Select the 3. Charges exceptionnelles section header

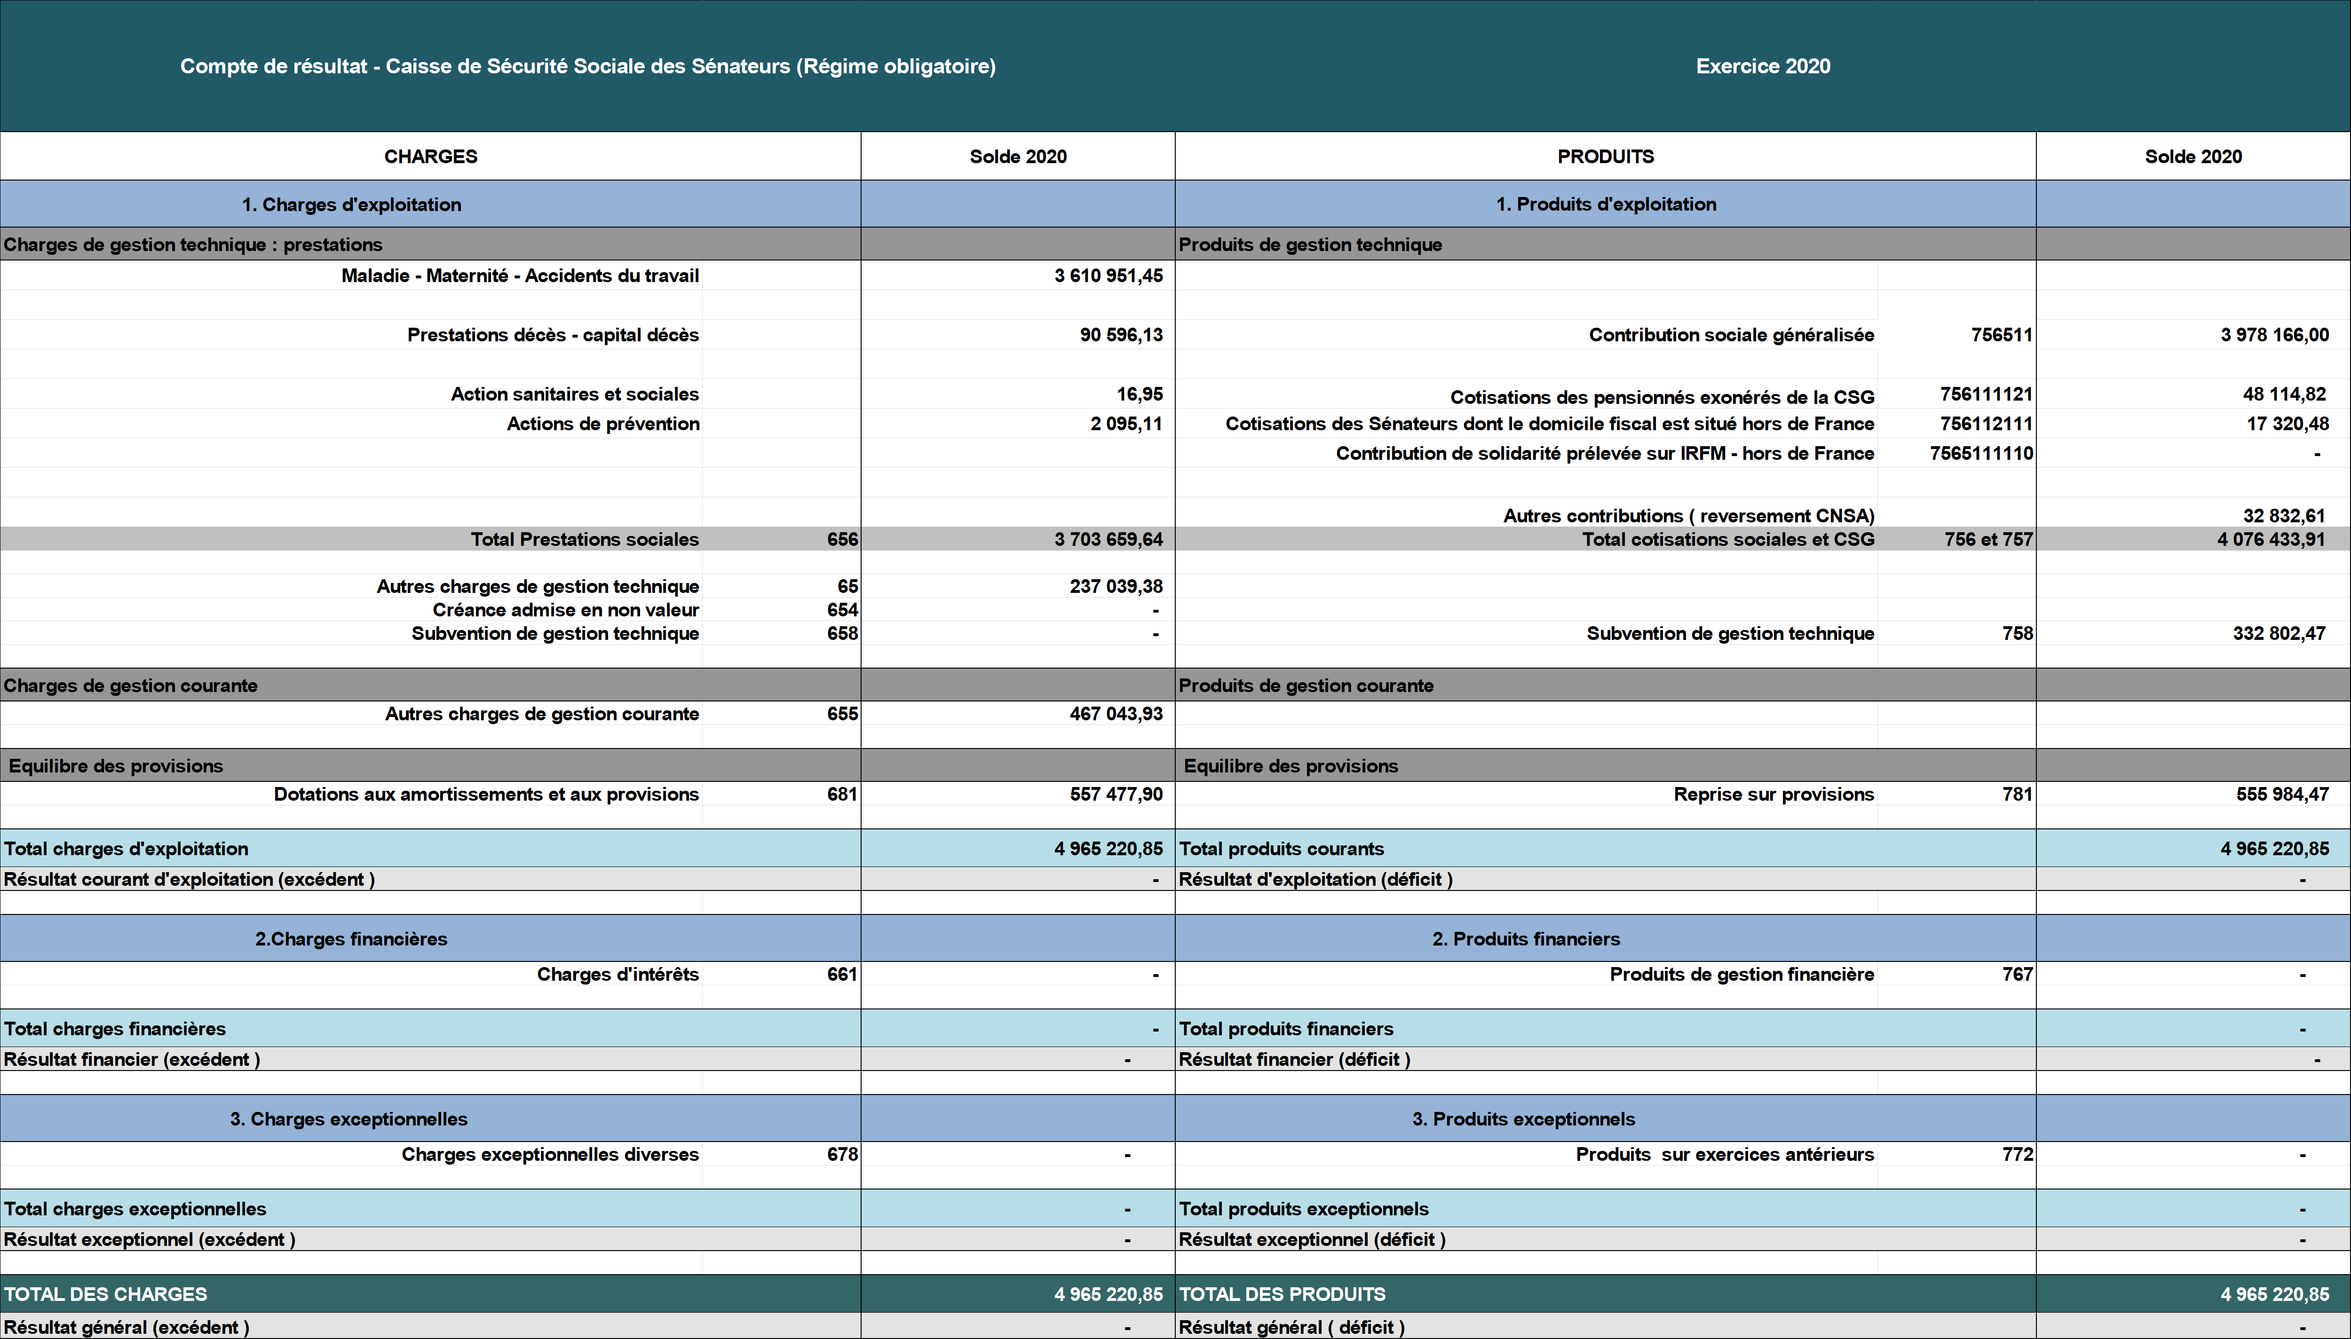348,1119
